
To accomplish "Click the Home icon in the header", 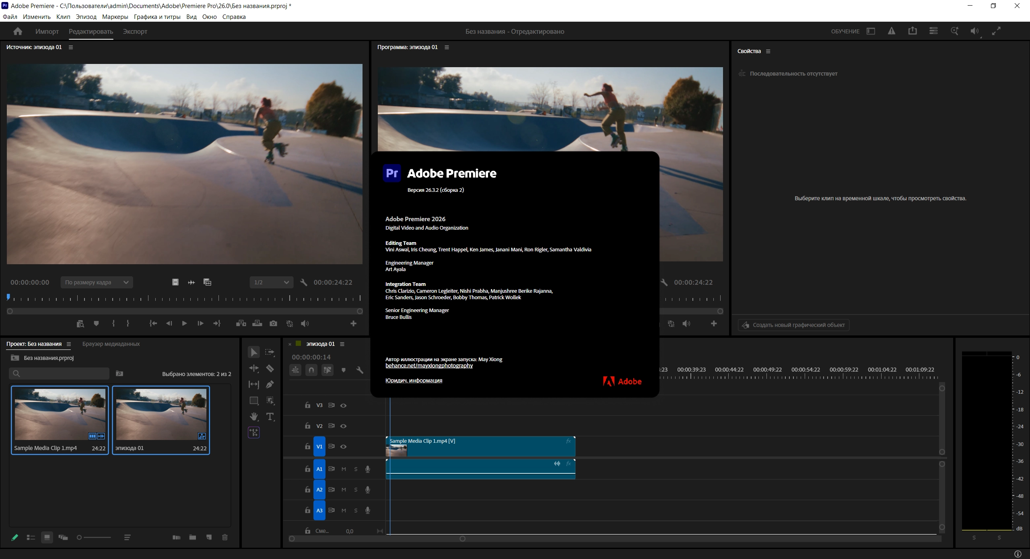I will (x=18, y=31).
